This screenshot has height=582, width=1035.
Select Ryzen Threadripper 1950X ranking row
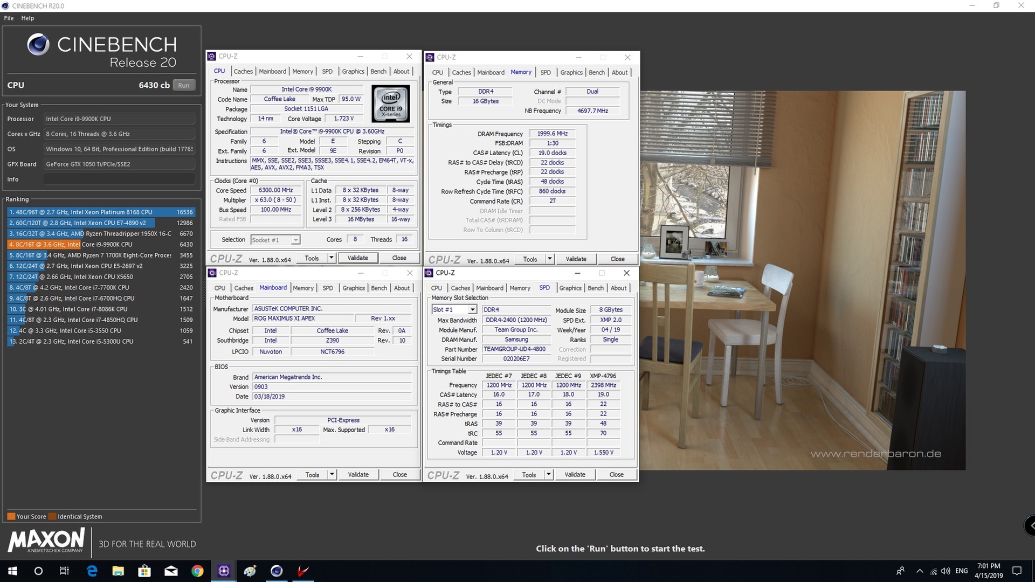[x=101, y=233]
